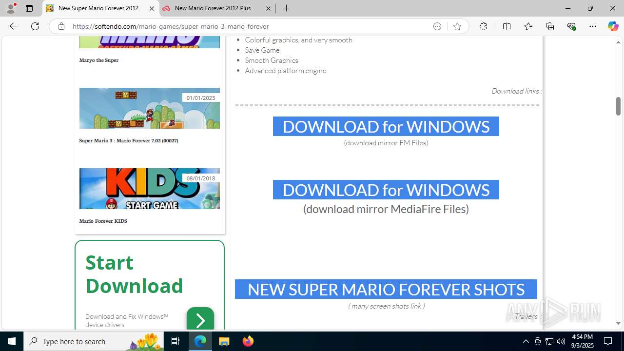Open File Explorer from the taskbar
The image size is (624, 351).
pos(224,341)
